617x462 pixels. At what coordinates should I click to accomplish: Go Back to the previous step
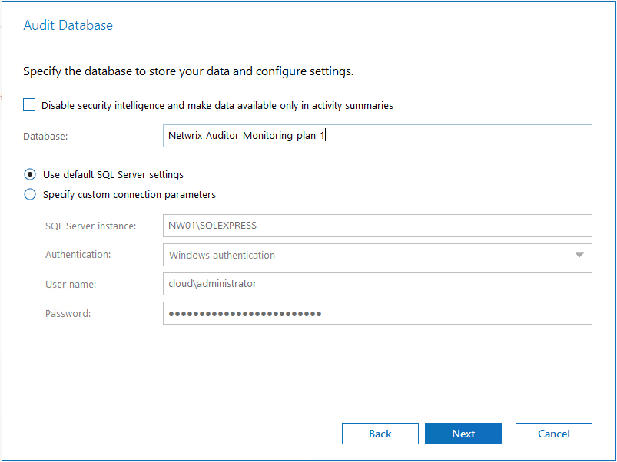380,434
